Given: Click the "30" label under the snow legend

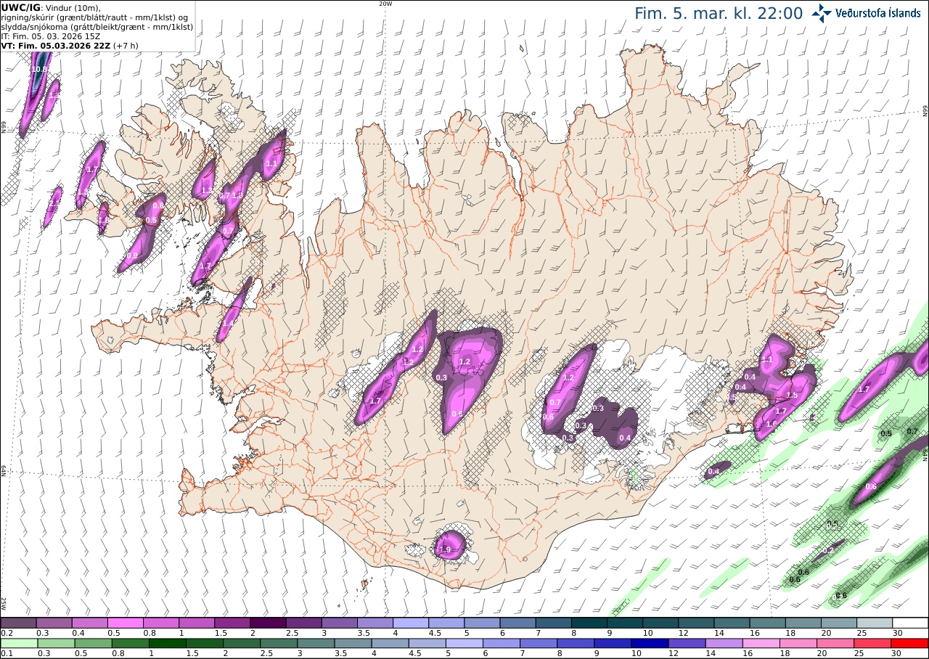Looking at the screenshot, I should point(897,633).
